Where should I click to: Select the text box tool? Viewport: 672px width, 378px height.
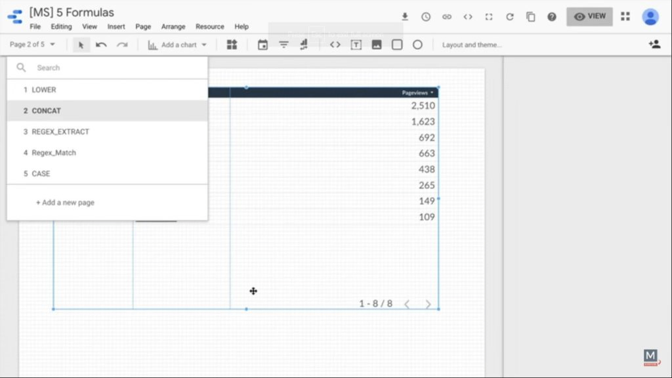tap(356, 45)
